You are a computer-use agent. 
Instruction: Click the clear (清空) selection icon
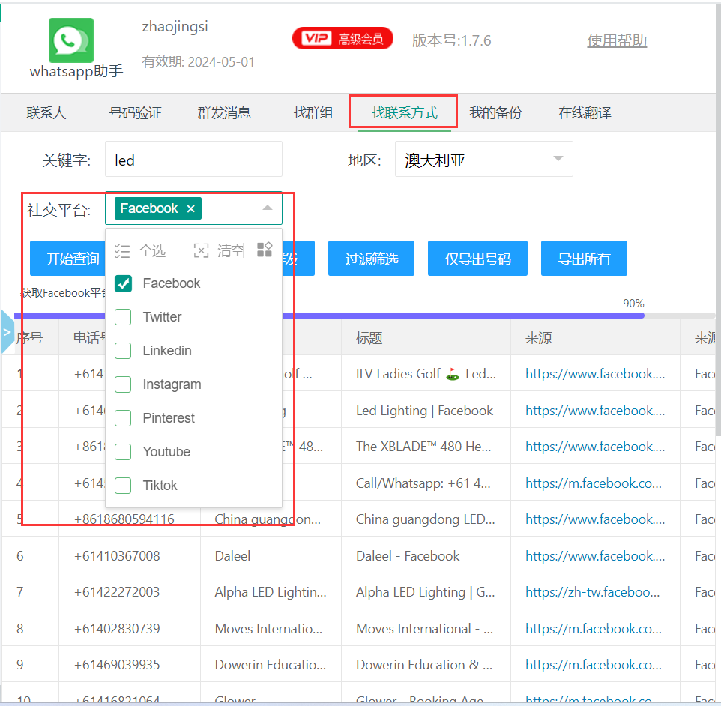pos(201,250)
